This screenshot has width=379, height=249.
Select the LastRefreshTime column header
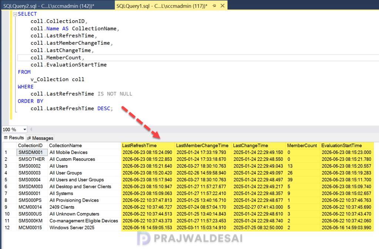click(139, 145)
